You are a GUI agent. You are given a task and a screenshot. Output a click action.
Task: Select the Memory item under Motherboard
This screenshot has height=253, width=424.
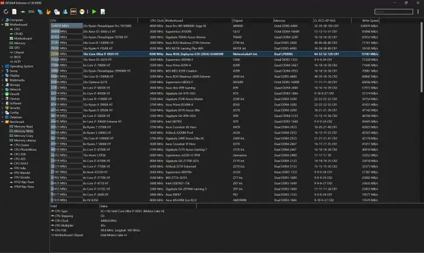tap(19, 43)
